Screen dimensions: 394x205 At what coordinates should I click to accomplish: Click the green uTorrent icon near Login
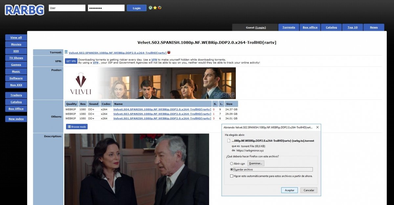pos(150,8)
